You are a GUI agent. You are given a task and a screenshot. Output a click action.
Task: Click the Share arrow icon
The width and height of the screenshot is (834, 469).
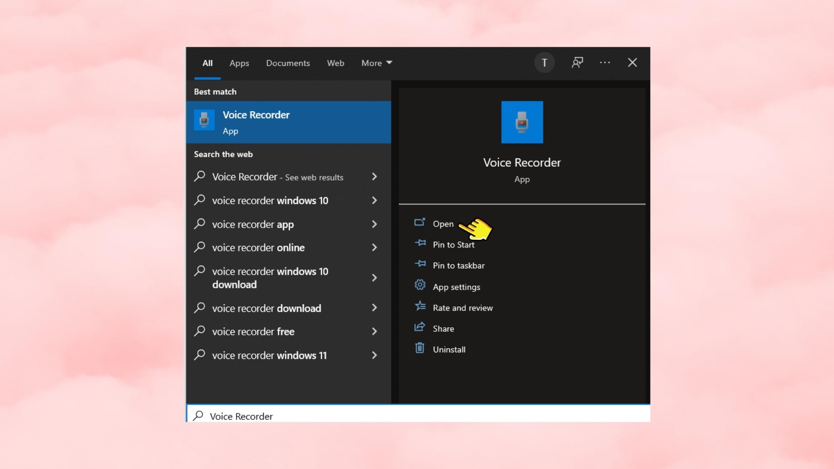[420, 327]
